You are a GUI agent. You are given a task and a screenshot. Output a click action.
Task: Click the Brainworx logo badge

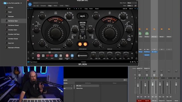tap(82, 56)
